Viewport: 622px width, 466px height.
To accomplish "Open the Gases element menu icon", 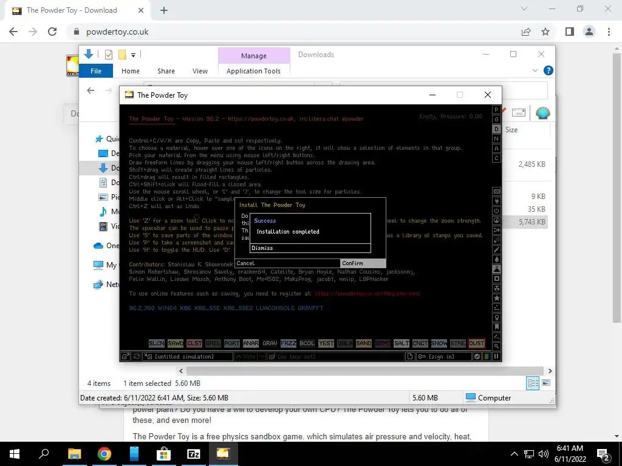I will (x=496, y=249).
